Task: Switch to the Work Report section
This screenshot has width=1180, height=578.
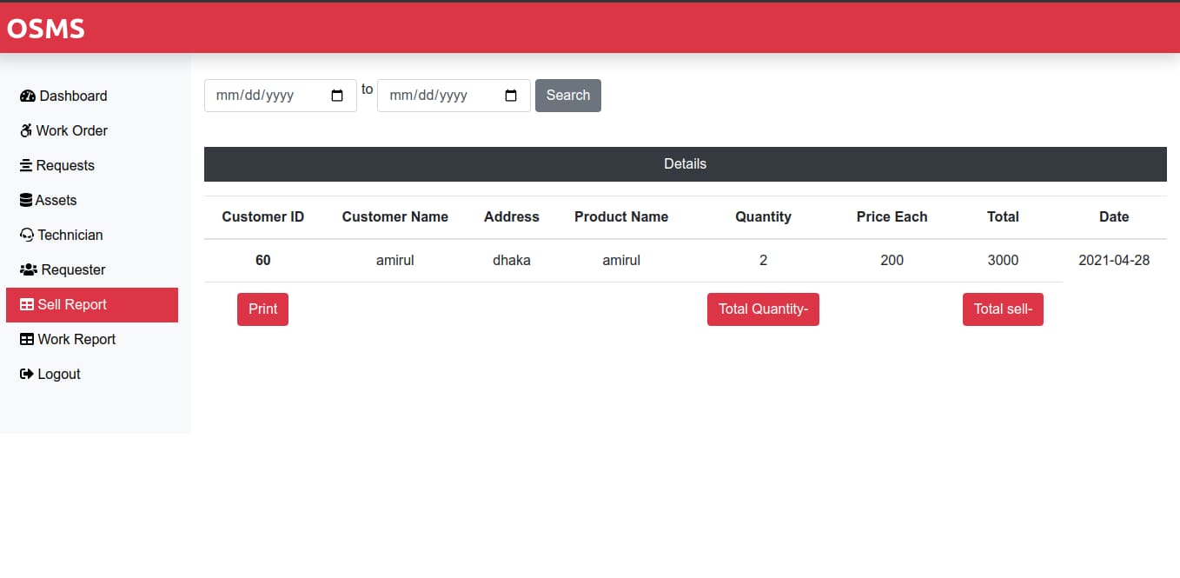Action: [x=76, y=339]
